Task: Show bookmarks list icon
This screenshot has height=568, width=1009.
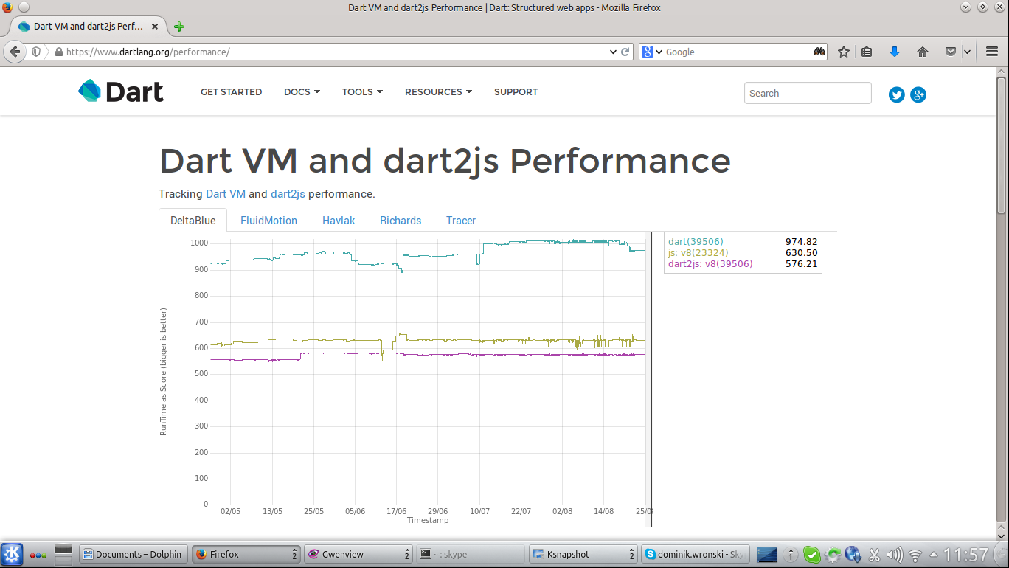Action: 867,52
